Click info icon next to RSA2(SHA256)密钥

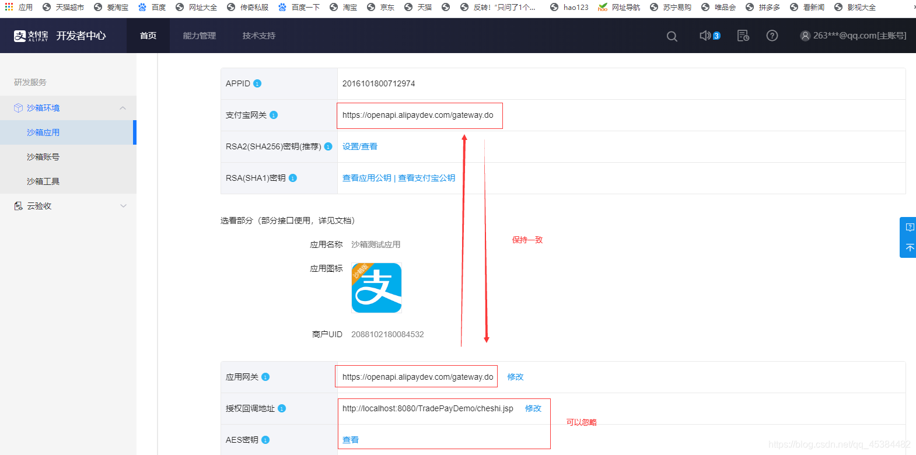[328, 146]
